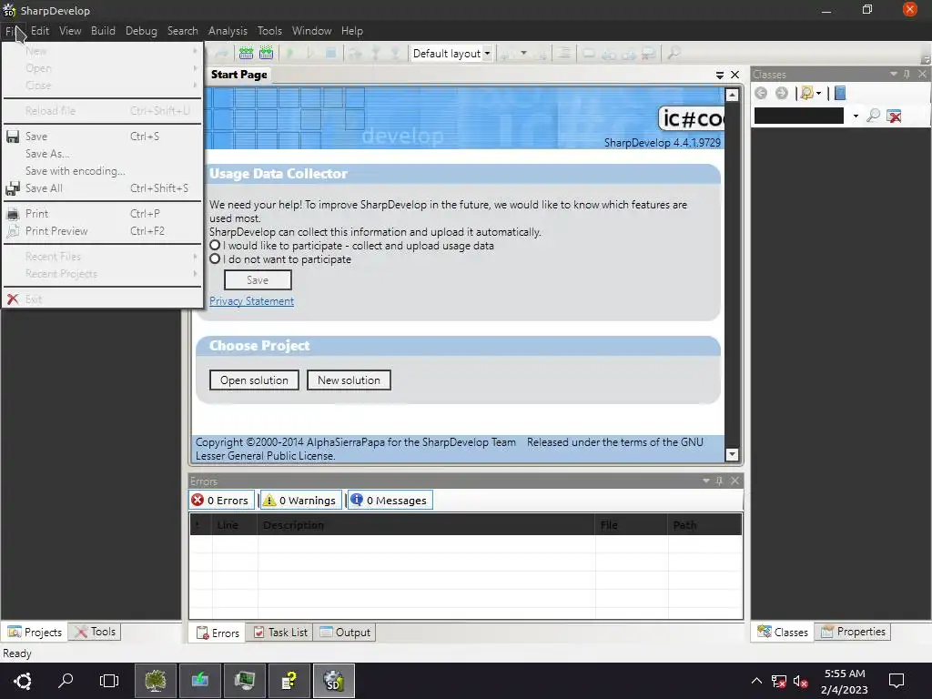Open the Analysis menu
Screen dimensions: 932x699
point(228,31)
